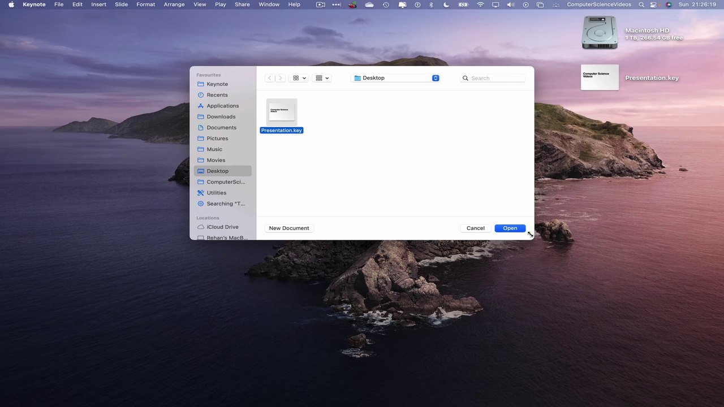Select Downloads in sidebar
The image size is (724, 407).
[222, 116]
